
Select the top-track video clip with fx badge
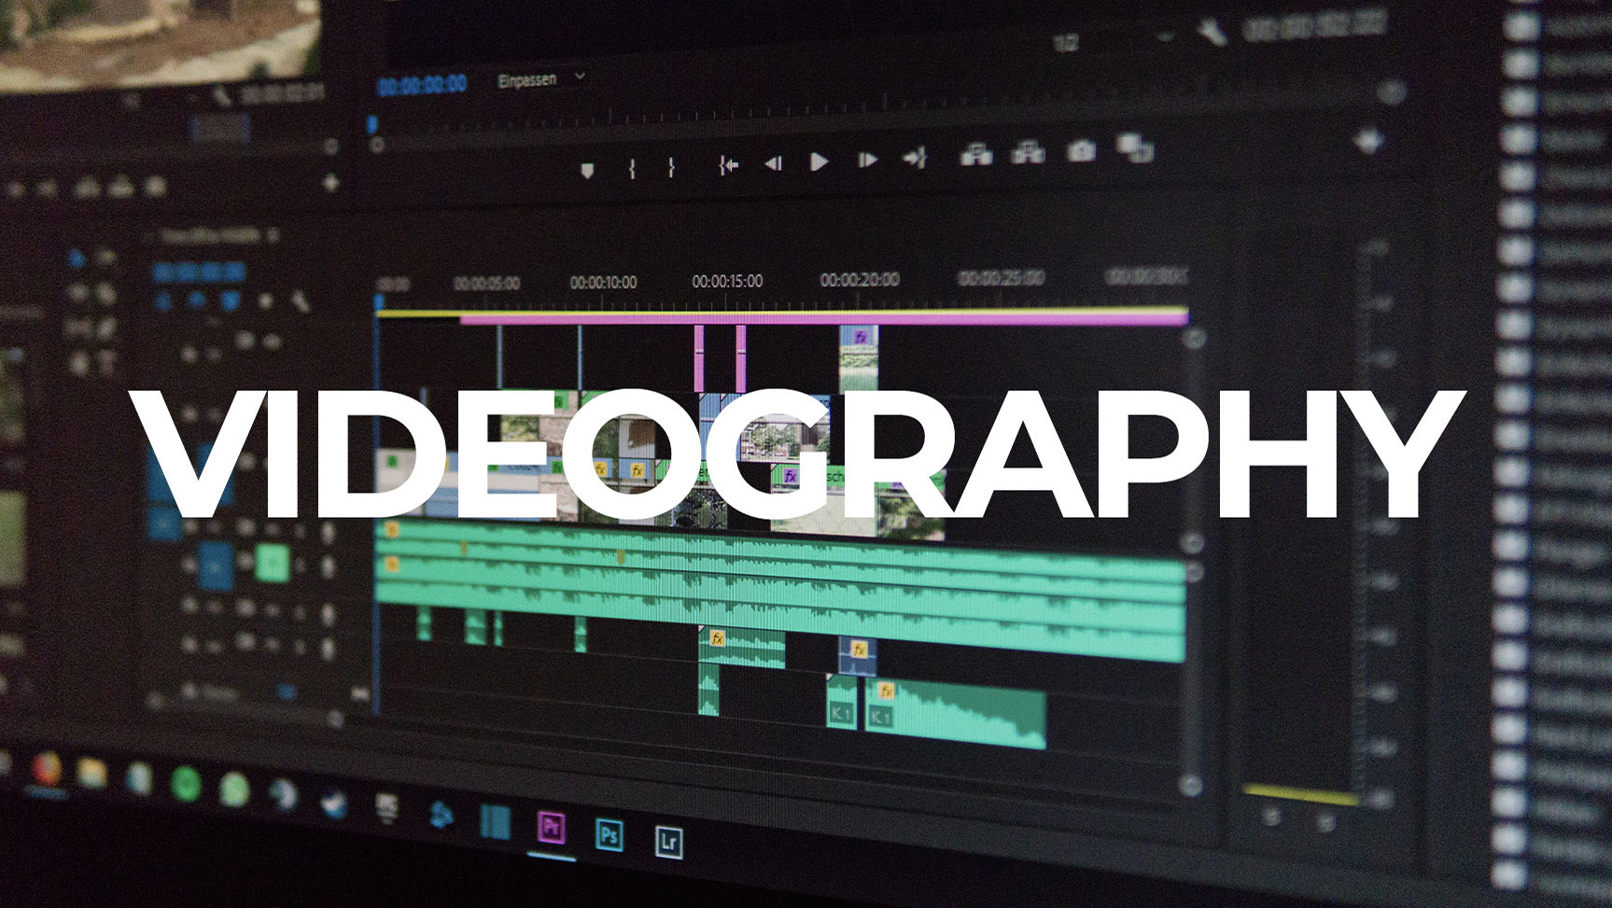click(859, 358)
